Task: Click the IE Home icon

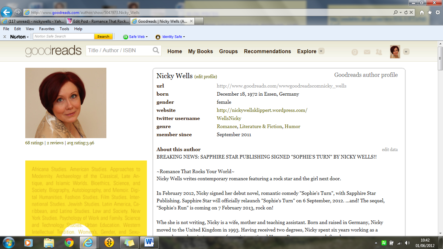Action: [422, 13]
